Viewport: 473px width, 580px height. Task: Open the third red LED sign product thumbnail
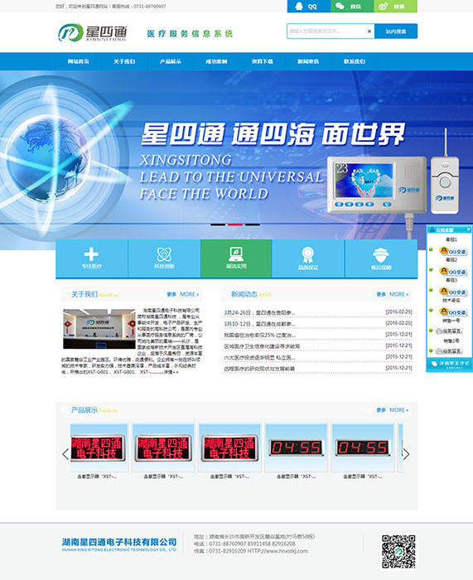229,447
